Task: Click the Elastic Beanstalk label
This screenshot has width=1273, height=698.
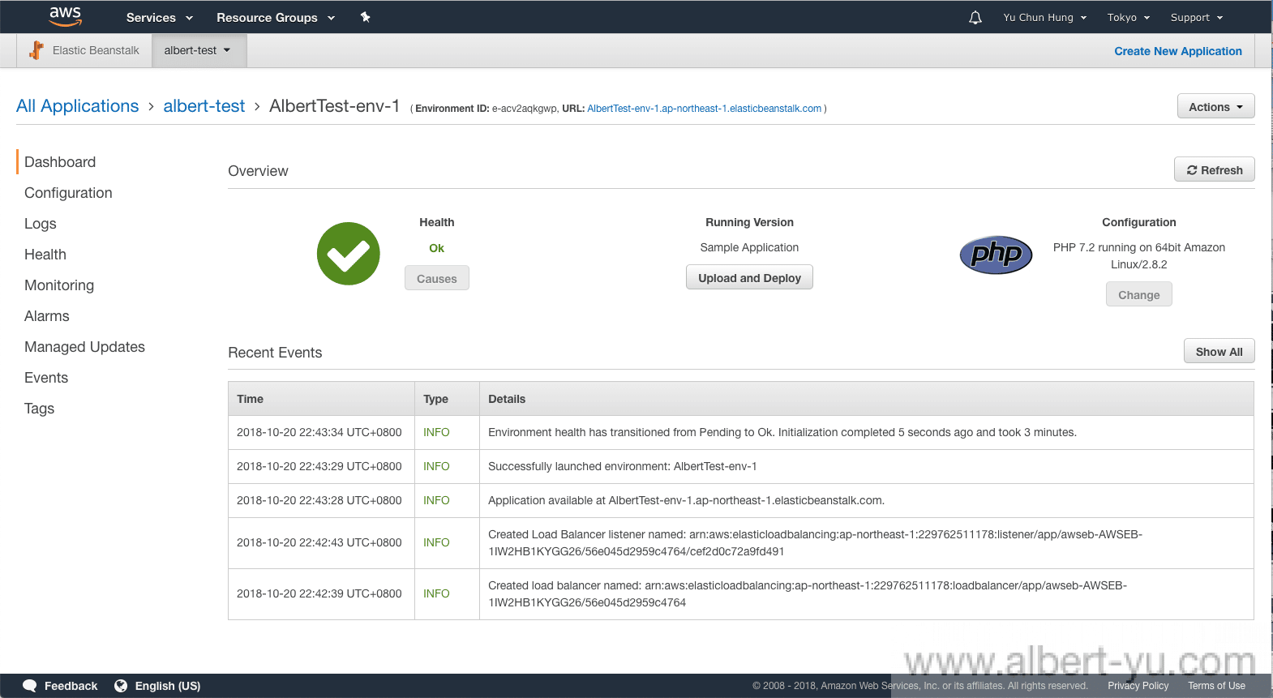Action: tap(96, 50)
